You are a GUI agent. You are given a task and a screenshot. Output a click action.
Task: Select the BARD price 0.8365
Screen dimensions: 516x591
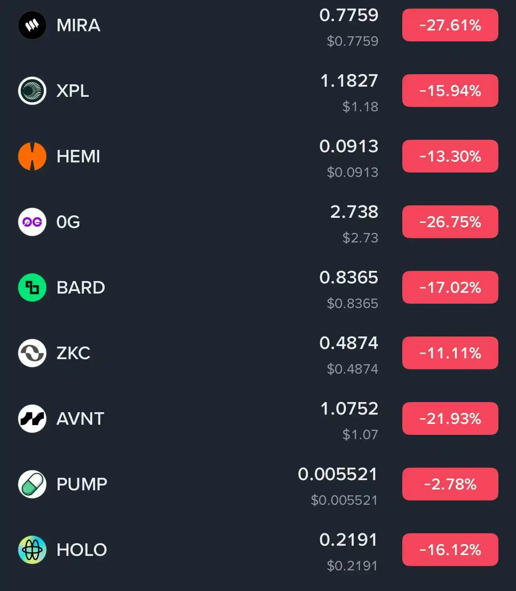tap(348, 278)
